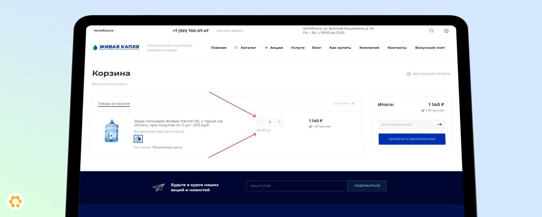Open the Главная menu item
This screenshot has width=542, height=217.
[x=218, y=48]
